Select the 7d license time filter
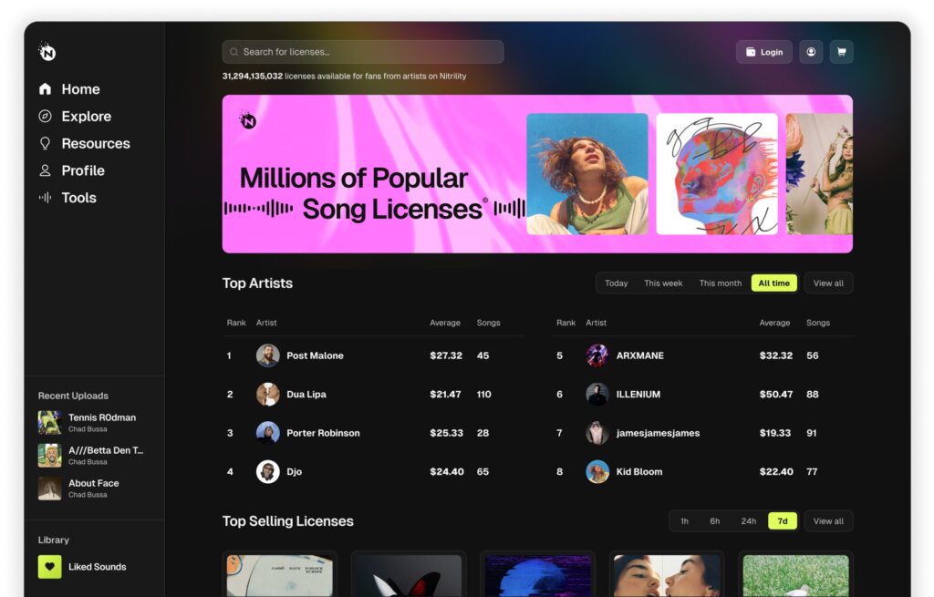 tap(782, 520)
